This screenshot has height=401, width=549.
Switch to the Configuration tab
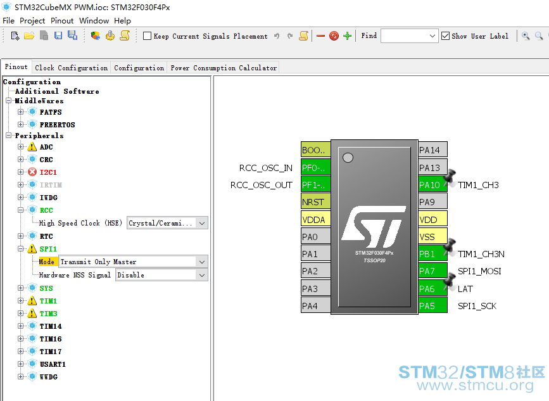(139, 68)
